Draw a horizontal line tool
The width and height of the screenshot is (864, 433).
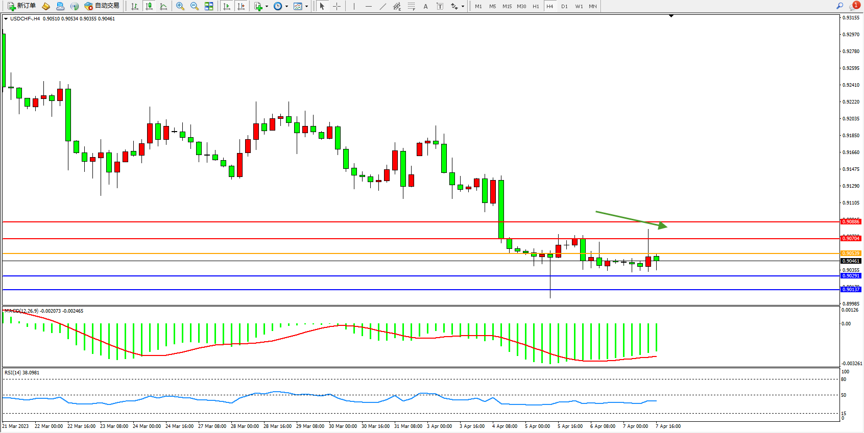pyautogui.click(x=369, y=6)
